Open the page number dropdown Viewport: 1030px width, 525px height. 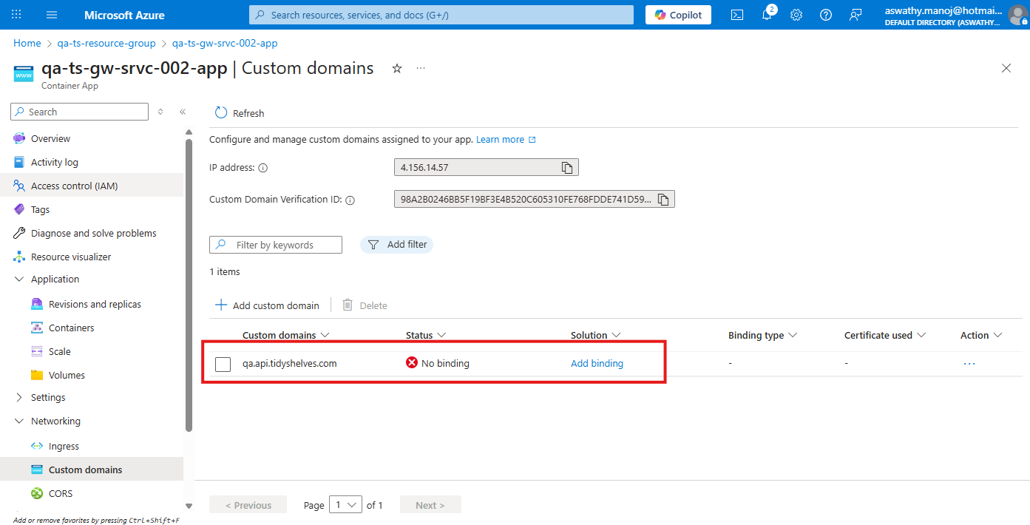[x=345, y=505]
